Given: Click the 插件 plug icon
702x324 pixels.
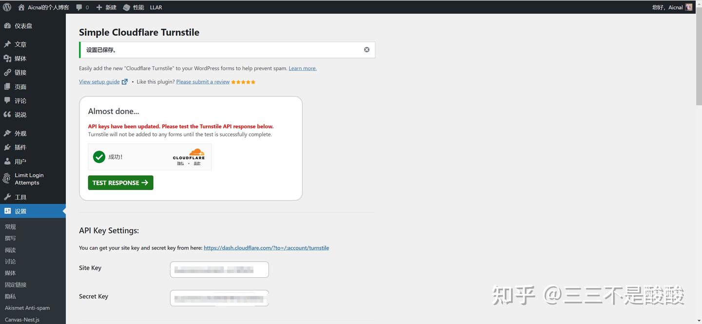Looking at the screenshot, I should (x=7, y=148).
